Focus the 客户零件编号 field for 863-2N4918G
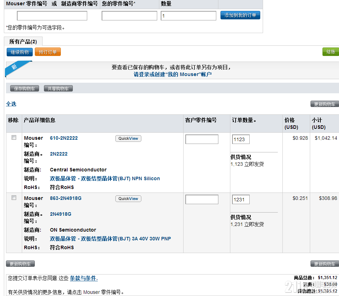The width and height of the screenshot is (339, 296). (x=202, y=200)
